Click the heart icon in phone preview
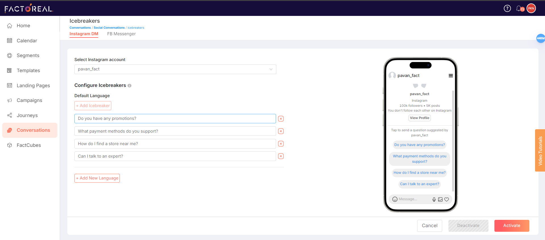 [x=446, y=199]
